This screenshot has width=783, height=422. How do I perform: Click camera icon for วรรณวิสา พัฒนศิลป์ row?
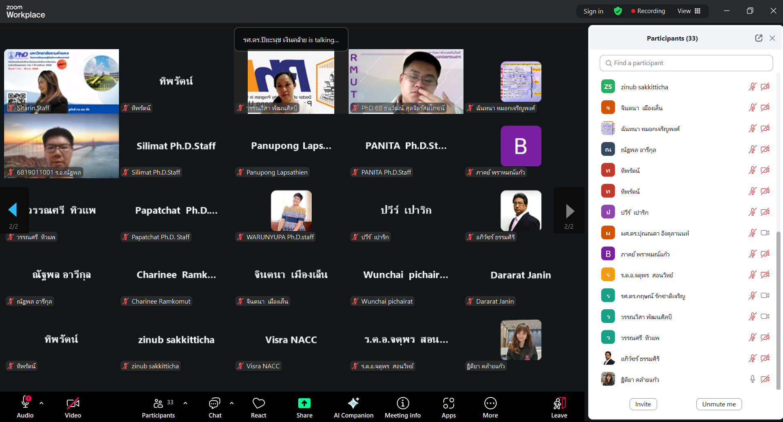[x=765, y=317]
